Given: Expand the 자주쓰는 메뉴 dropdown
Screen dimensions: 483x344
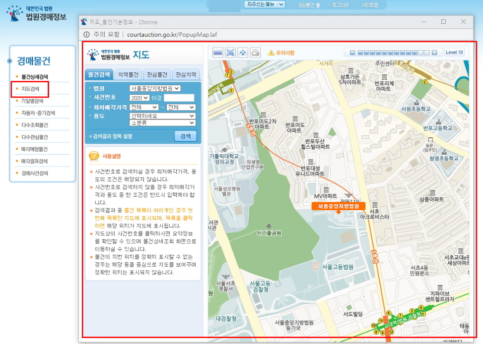Looking at the screenshot, I should pos(265,4).
